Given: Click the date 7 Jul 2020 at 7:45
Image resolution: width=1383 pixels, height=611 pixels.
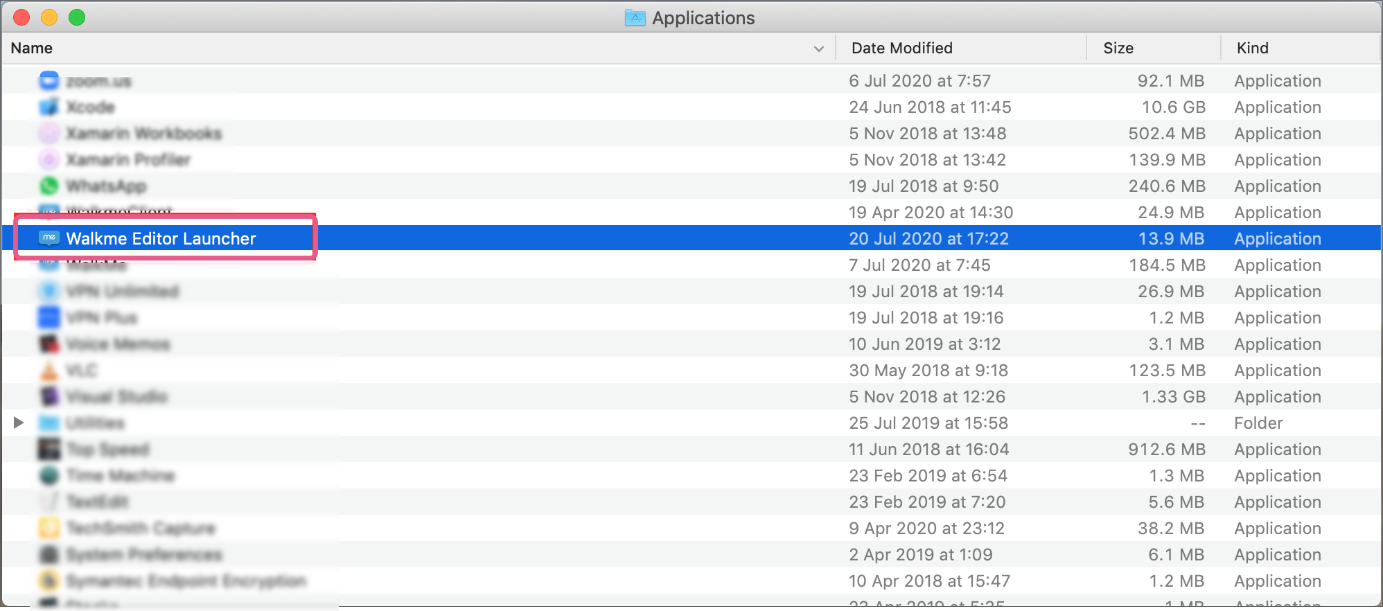Looking at the screenshot, I should click(x=919, y=265).
